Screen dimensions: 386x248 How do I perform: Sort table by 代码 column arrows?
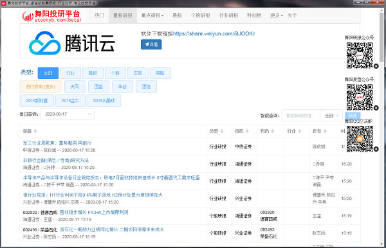(x=273, y=131)
